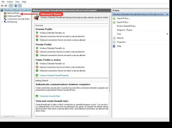Open the Help menu

24,2
